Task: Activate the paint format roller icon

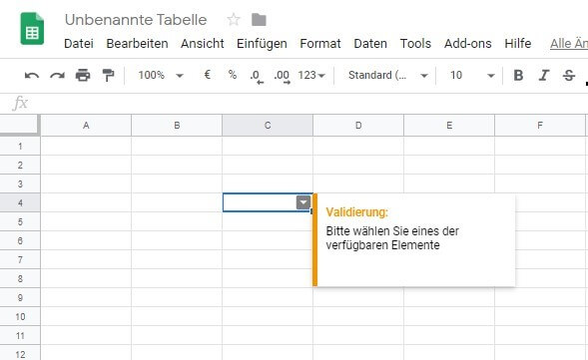Action: [108, 75]
